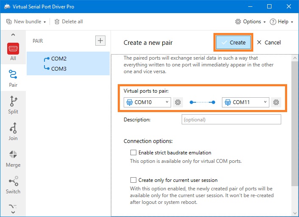This screenshot has height=217, width=299.
Task: Open the Help menu
Action: (281, 22)
